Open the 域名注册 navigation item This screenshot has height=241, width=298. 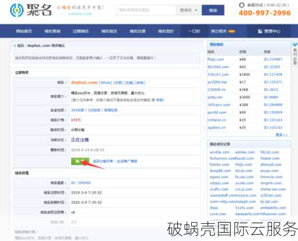click(137, 31)
